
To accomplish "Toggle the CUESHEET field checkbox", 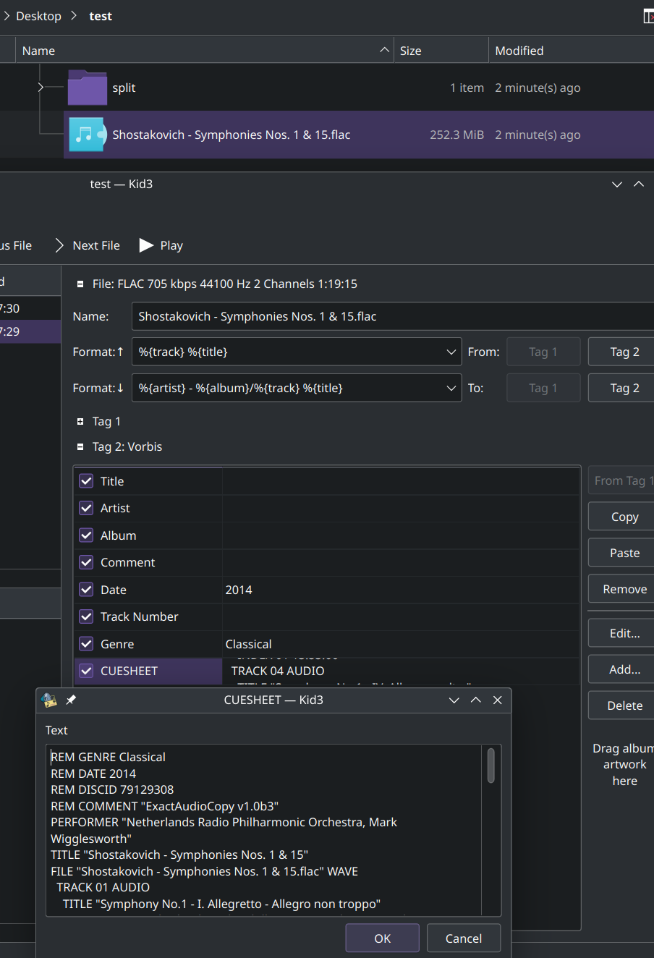I will 86,671.
